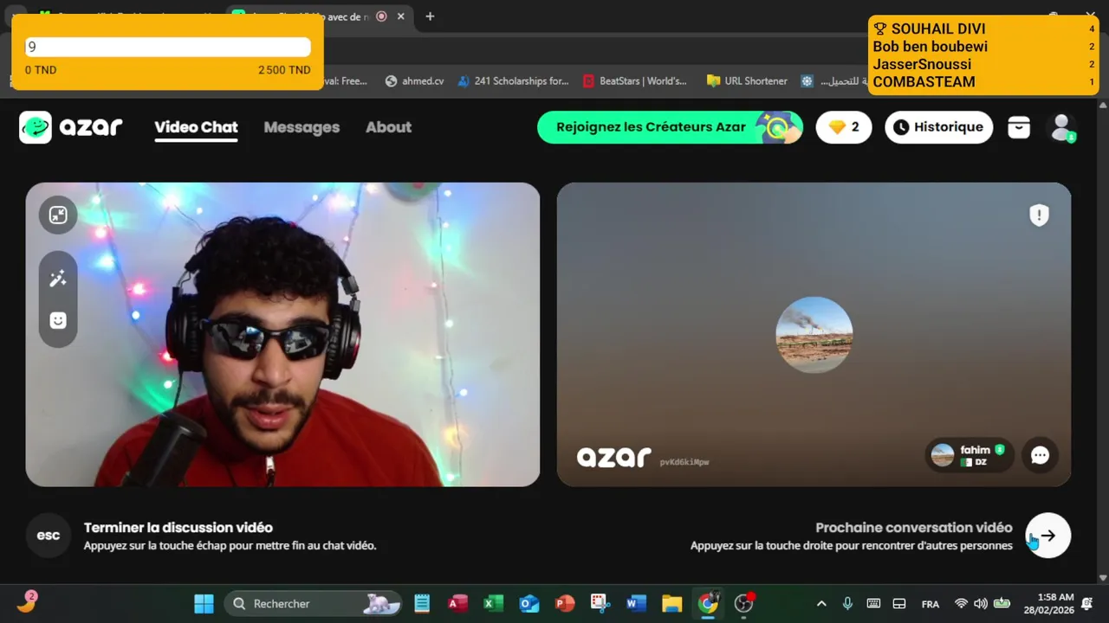Open the volume speaker tray icon
The width and height of the screenshot is (1109, 623).
981,603
